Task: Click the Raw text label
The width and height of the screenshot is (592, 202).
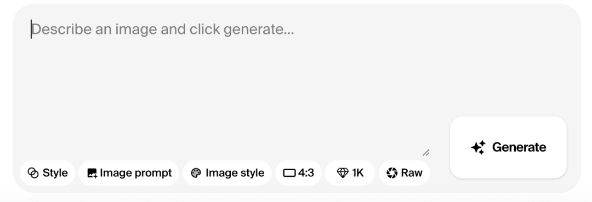Action: (x=412, y=173)
